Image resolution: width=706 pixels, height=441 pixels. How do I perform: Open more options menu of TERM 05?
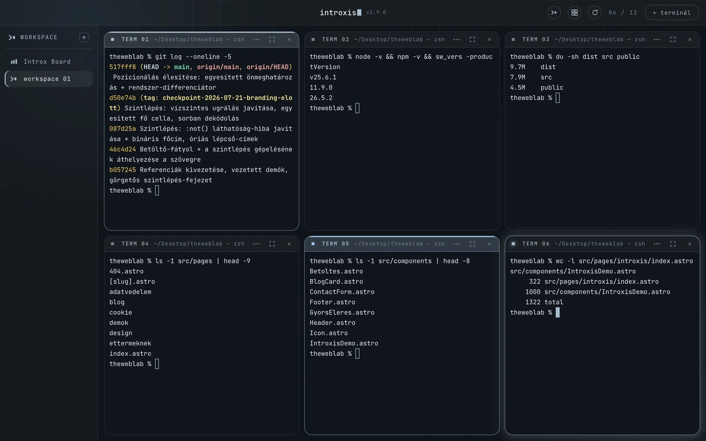pyautogui.click(x=456, y=244)
